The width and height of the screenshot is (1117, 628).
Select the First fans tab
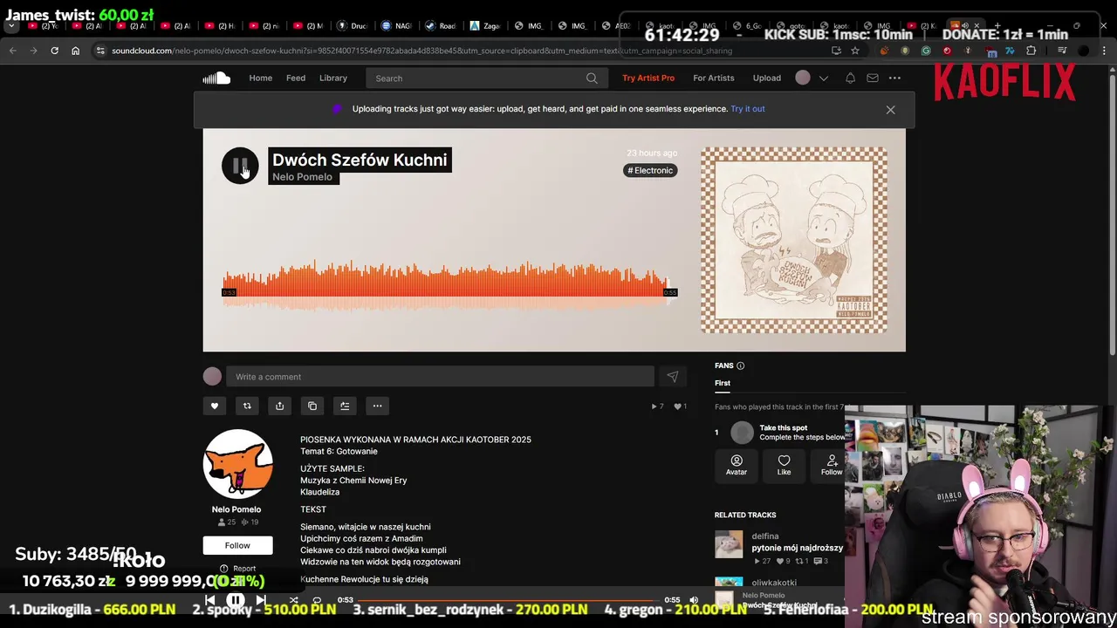point(723,383)
